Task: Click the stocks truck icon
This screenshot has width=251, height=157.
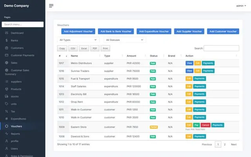Action: click(x=7, y=96)
